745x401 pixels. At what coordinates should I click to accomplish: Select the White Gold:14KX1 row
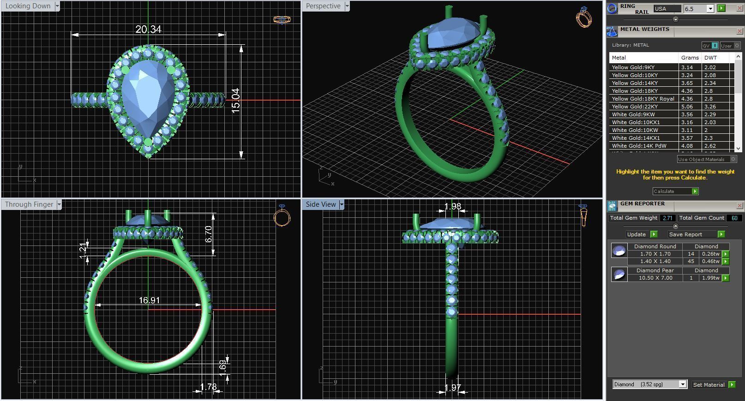[672, 138]
